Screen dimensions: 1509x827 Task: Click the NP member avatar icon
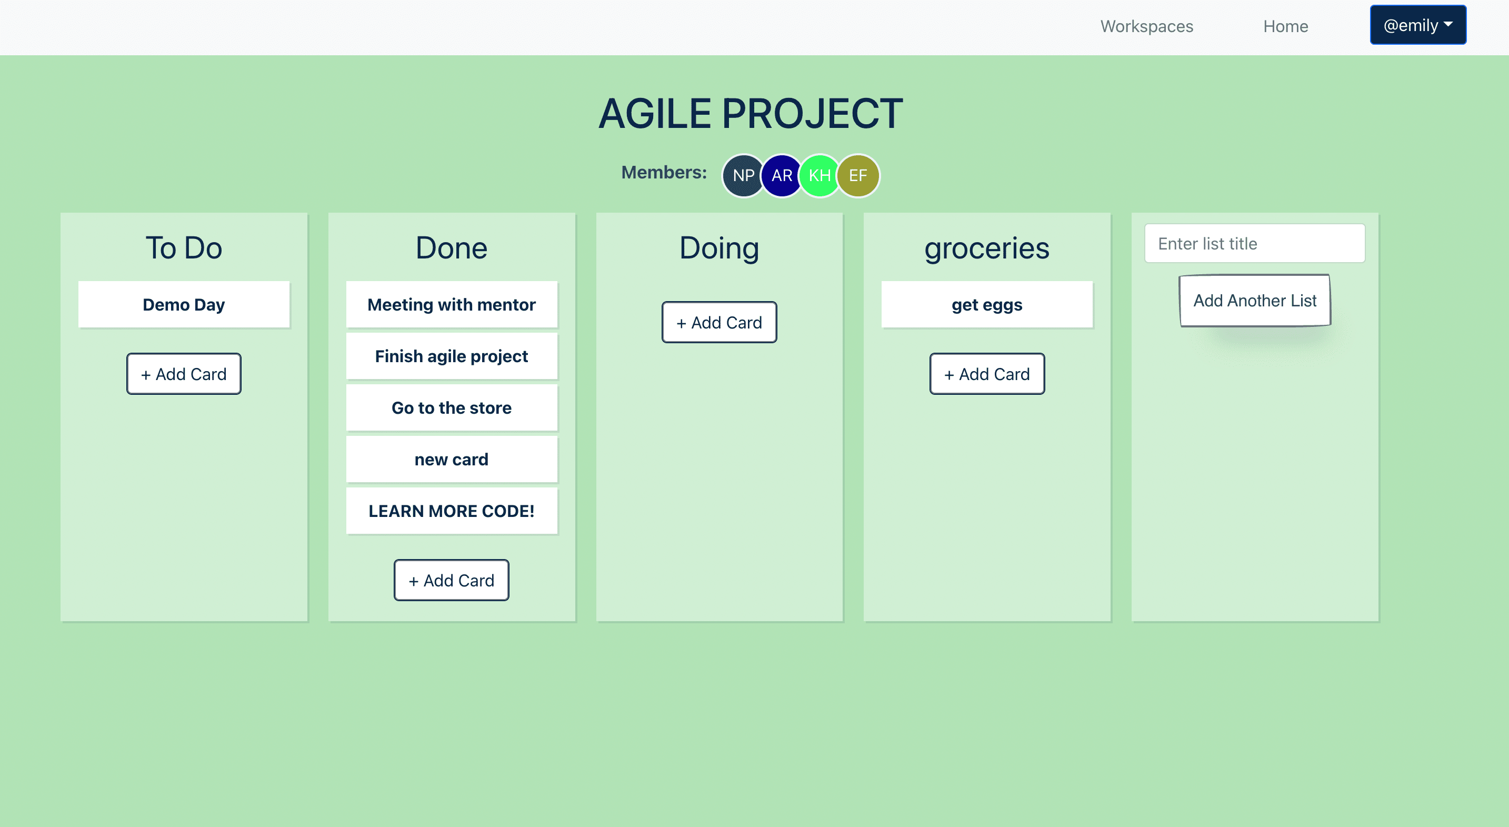pyautogui.click(x=744, y=175)
